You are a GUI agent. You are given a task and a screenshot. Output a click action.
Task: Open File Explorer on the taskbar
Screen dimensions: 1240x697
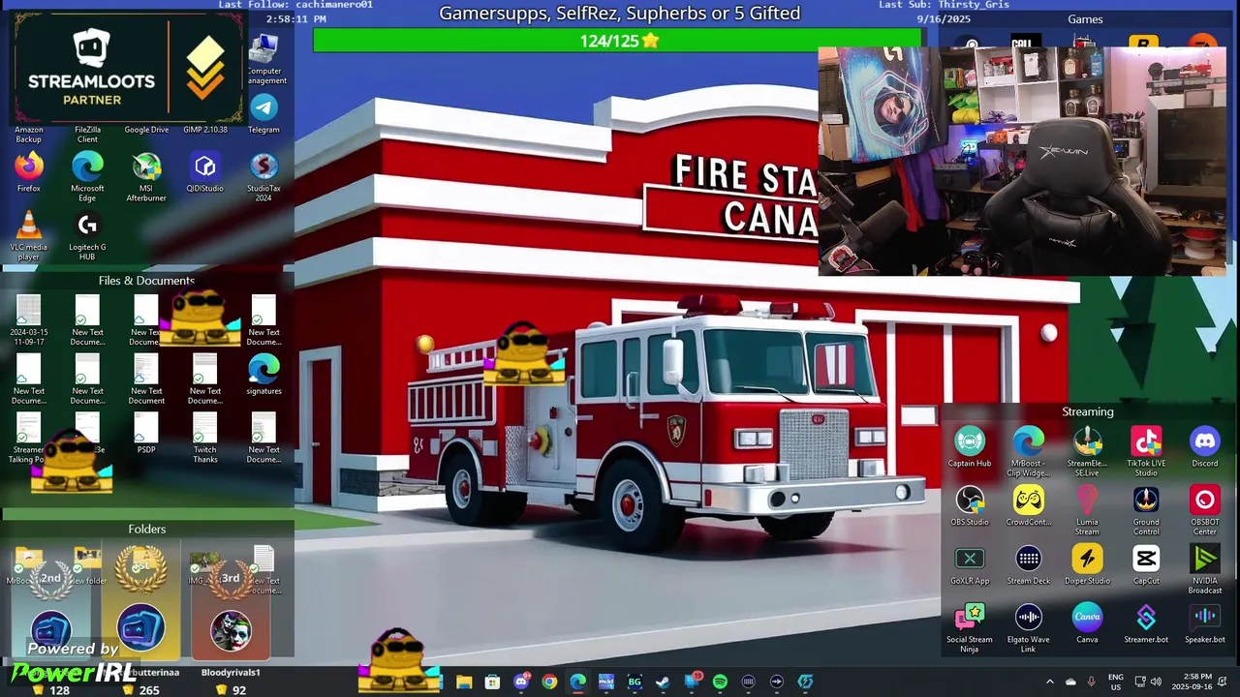pyautogui.click(x=464, y=682)
